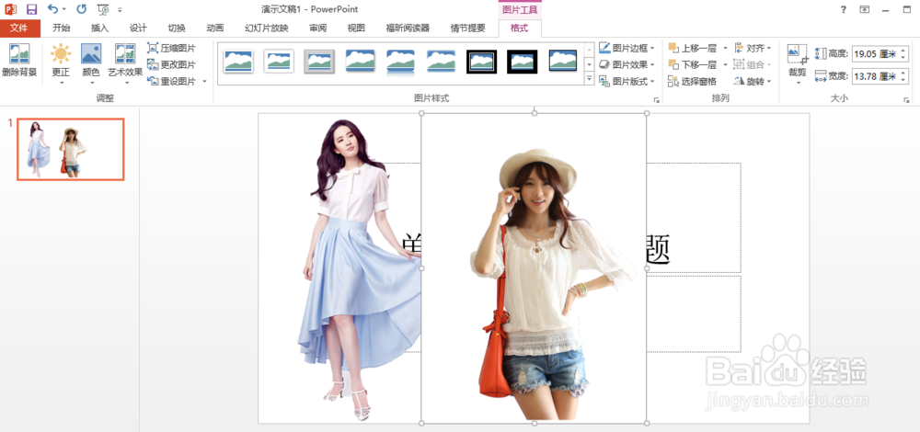Click the Undo arrow icon
Viewport: 920px width, 432px height.
tap(52, 9)
